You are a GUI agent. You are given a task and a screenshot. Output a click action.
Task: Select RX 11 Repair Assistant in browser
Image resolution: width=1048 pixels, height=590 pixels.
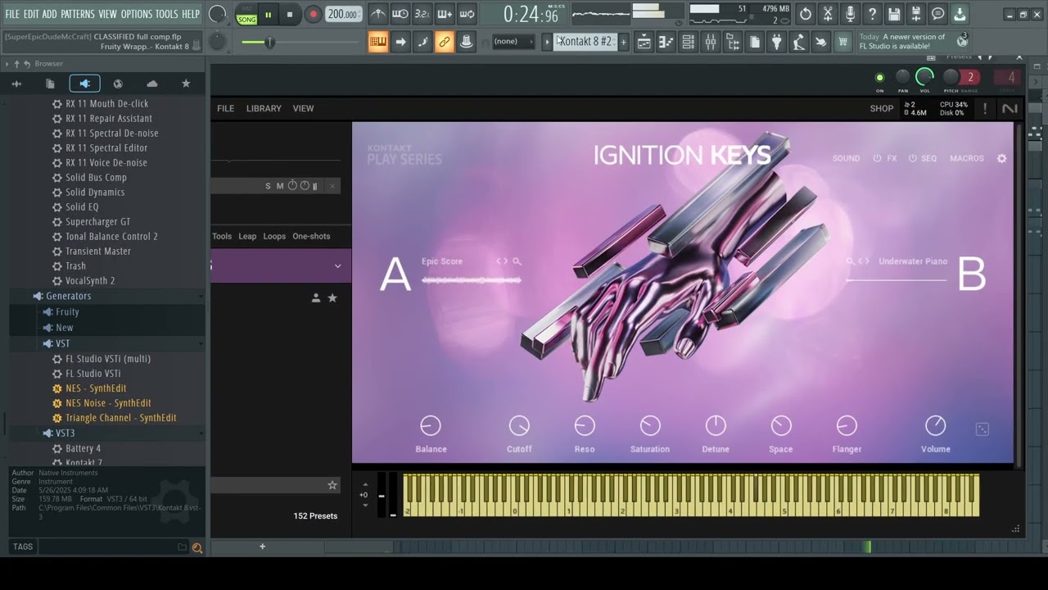click(109, 119)
